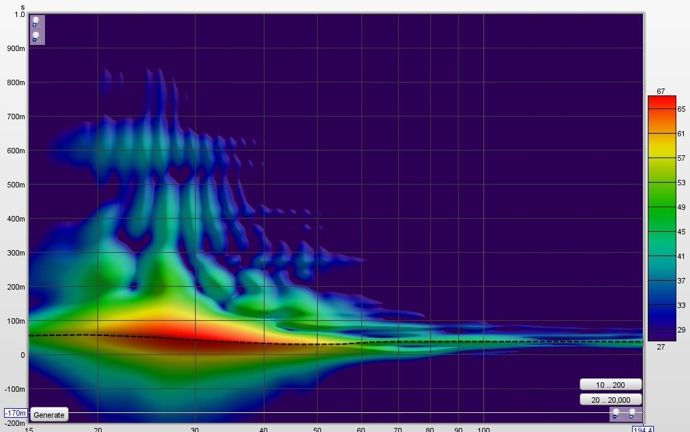Click the blue 33 dB band on the color scale
The height and width of the screenshot is (432, 690).
(661, 305)
